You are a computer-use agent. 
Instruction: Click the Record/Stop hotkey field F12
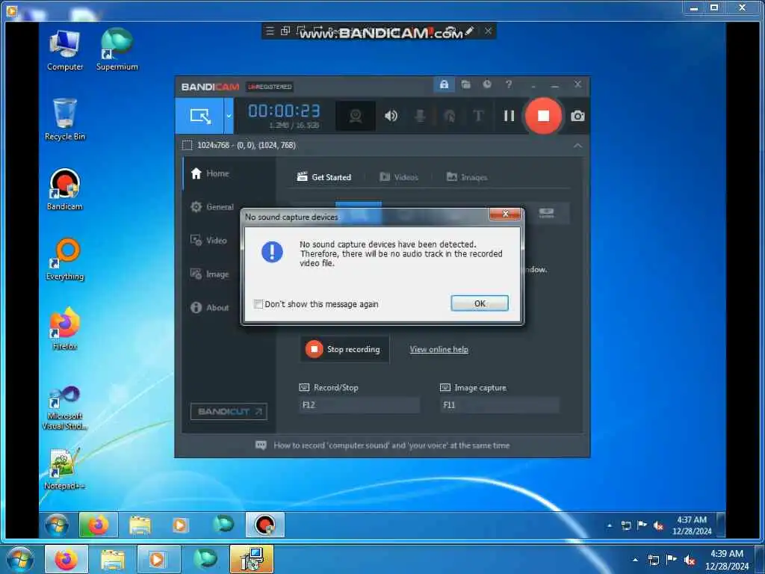coord(359,404)
